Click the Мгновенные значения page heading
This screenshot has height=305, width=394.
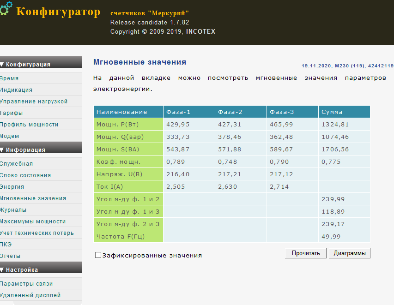139,62
